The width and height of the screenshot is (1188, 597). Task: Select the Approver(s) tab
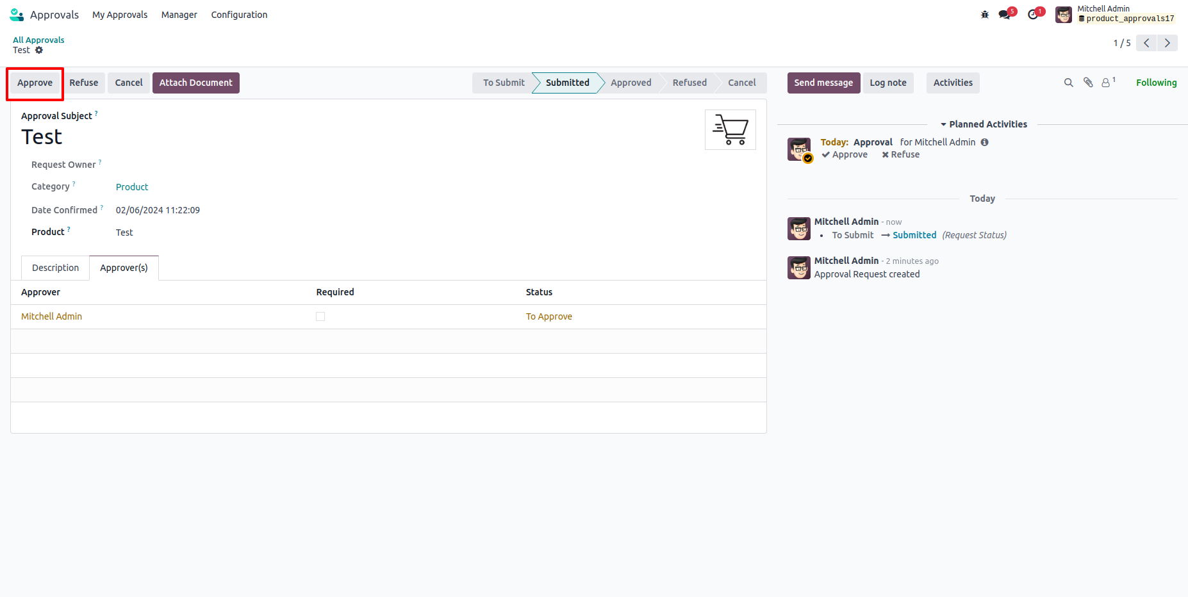click(x=124, y=268)
